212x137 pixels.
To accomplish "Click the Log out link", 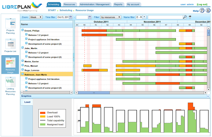I will pos(202,4).
